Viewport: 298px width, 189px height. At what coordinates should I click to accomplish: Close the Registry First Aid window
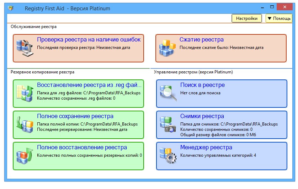tap(284, 7)
